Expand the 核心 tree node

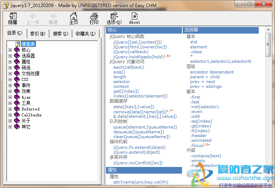click(x=10, y=50)
